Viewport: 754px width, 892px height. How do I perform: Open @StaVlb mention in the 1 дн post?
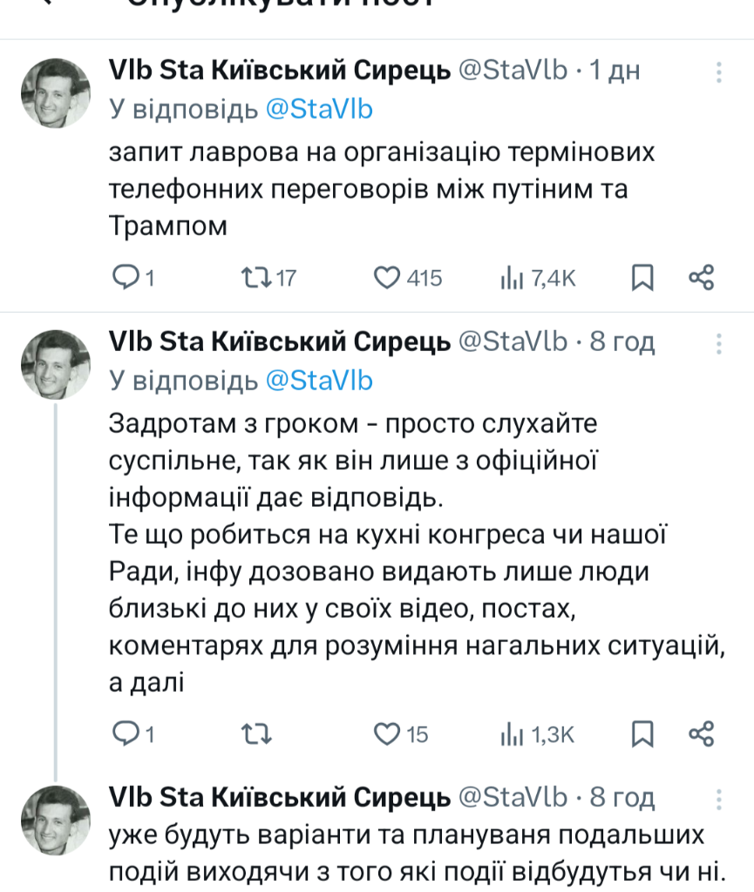pos(318,109)
